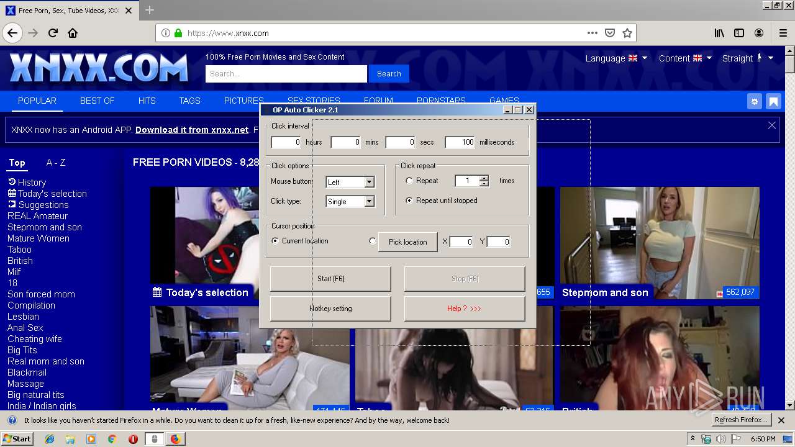
Task: Click the volume icon in the system tray
Action: 722,439
